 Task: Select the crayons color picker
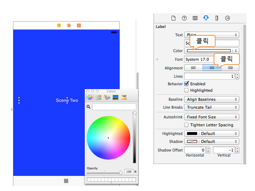(x=124, y=97)
